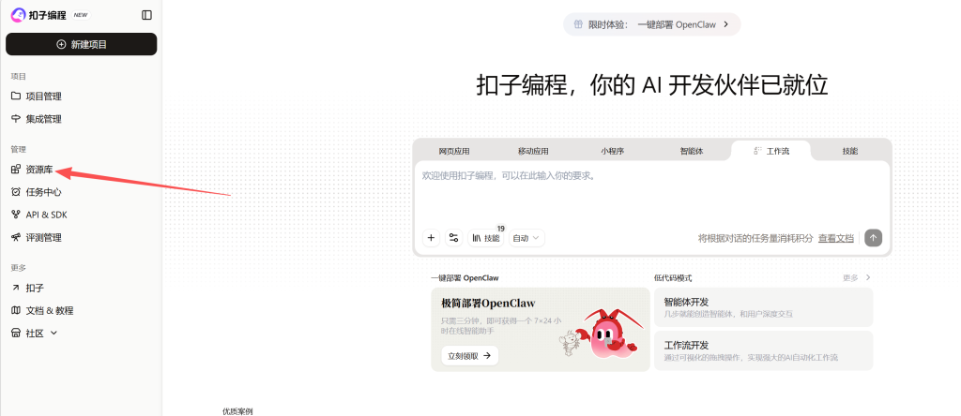Image resolution: width=961 pixels, height=416 pixels.
Task: Click the prompt input field
Action: (x=652, y=193)
